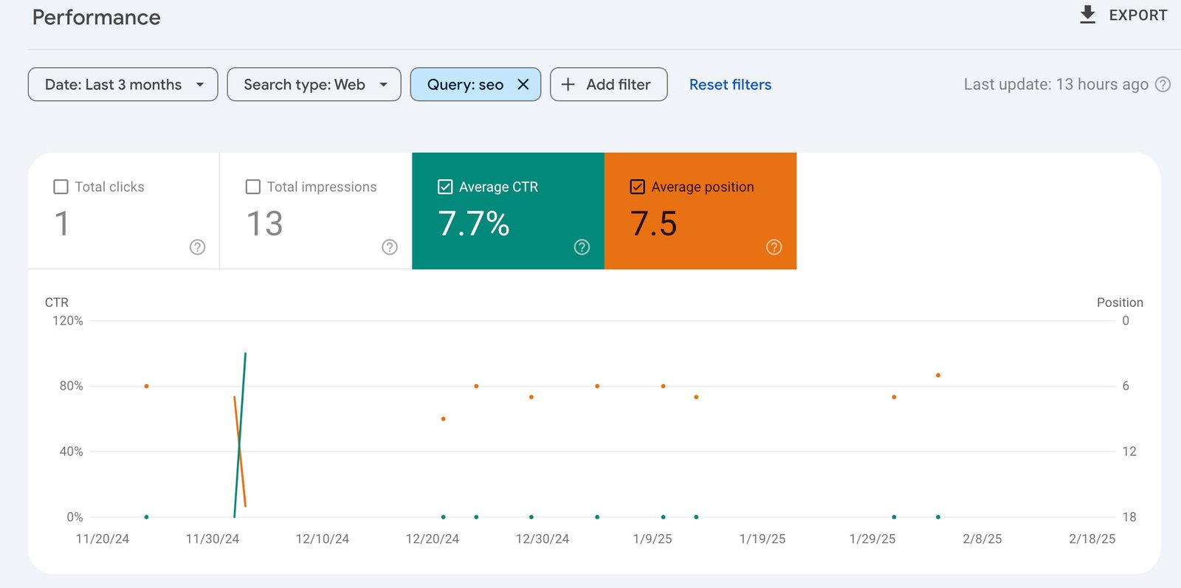The width and height of the screenshot is (1181, 588).
Task: Click the 12/20/24 date axis label
Action: pos(433,539)
